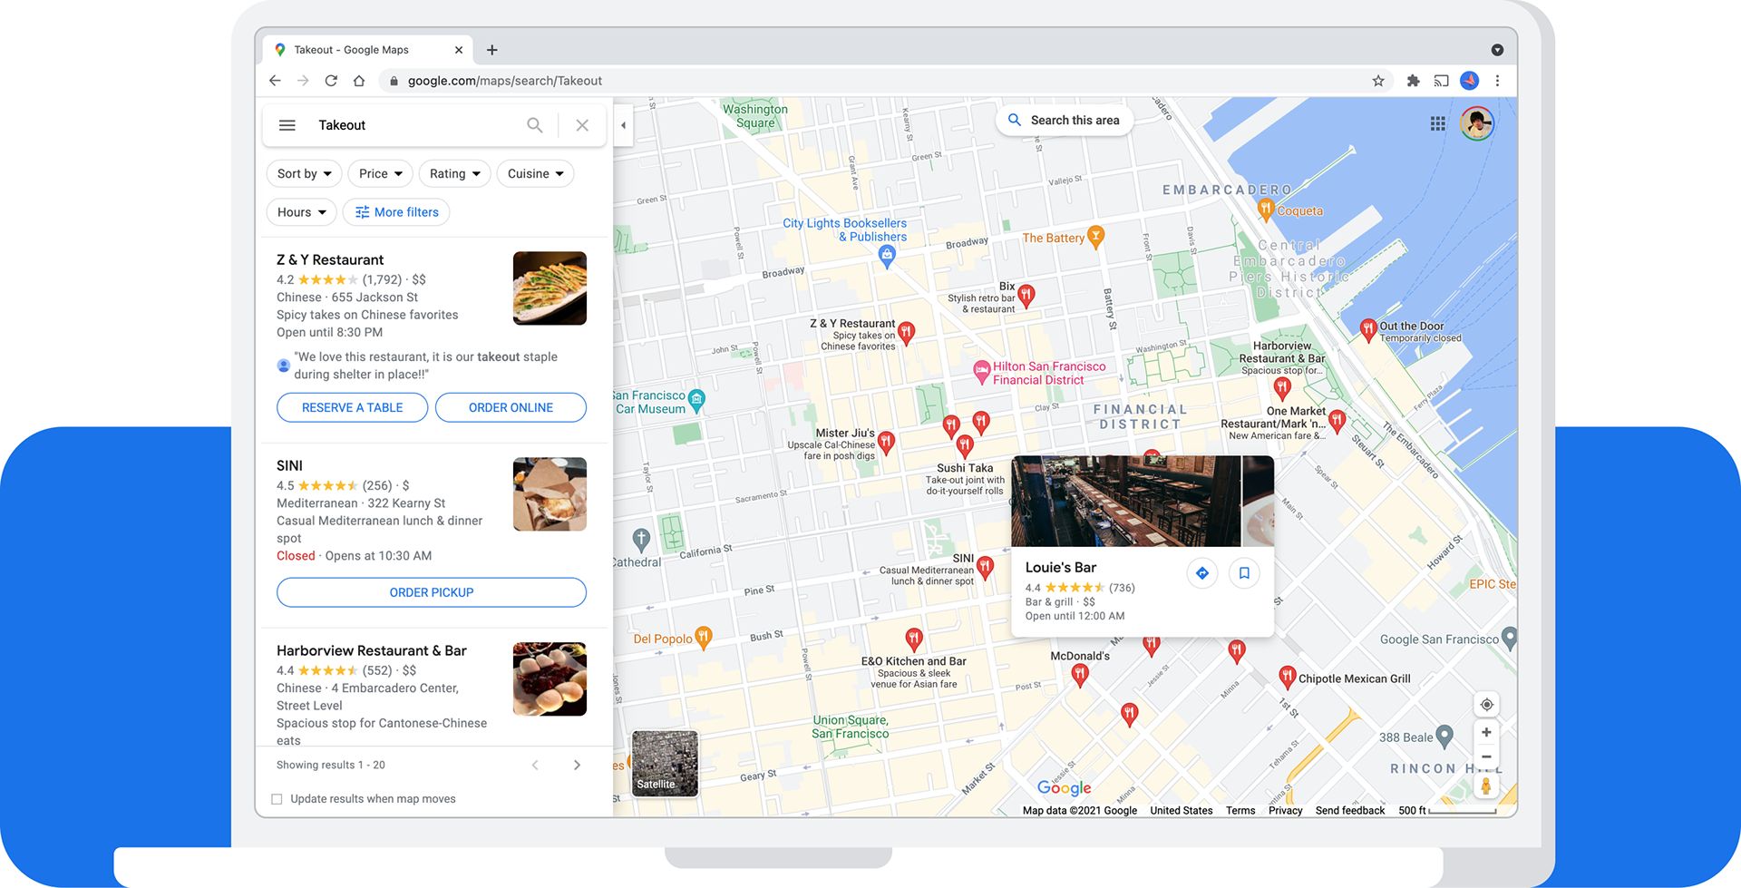Open More filters
Viewport: 1741px width, 888px height.
coord(396,212)
